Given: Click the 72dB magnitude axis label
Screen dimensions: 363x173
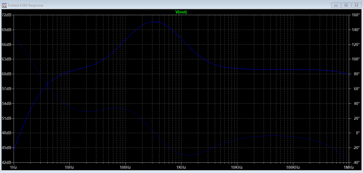Looking at the screenshot, I should point(6,15).
